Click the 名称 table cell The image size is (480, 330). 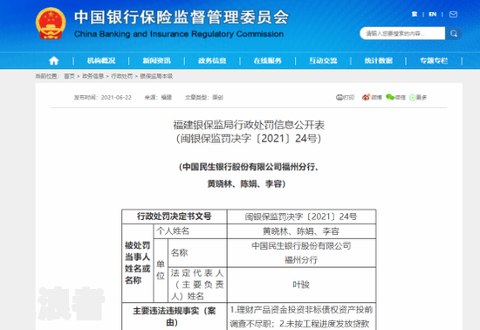(197, 253)
